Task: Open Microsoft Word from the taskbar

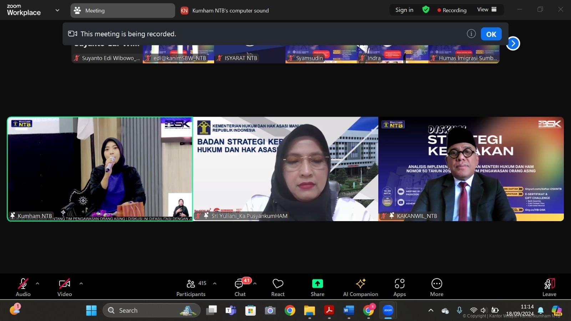Action: click(348, 311)
